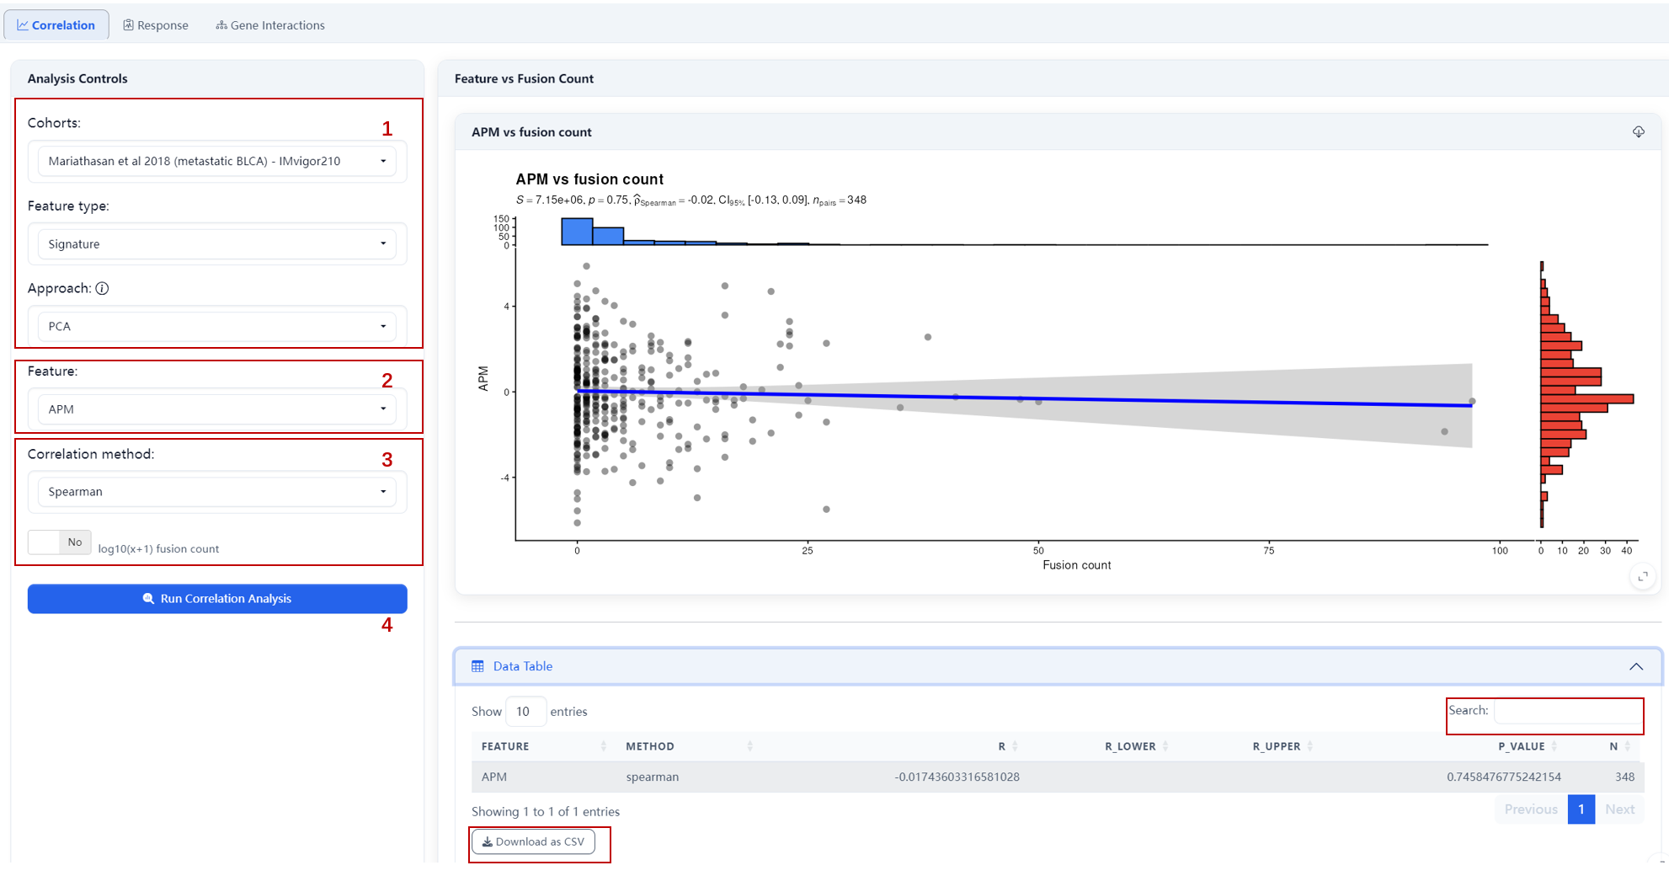Click the Next pagination button
This screenshot has height=876, width=1669.
(1619, 809)
